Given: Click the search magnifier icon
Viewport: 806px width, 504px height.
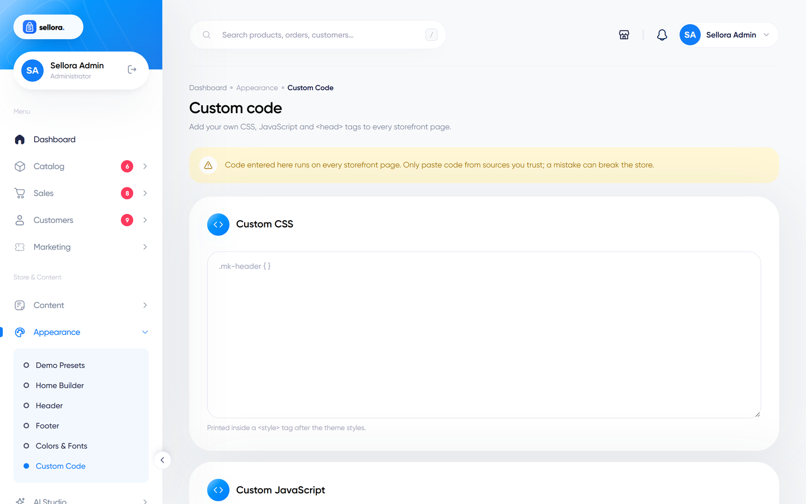Looking at the screenshot, I should [207, 35].
